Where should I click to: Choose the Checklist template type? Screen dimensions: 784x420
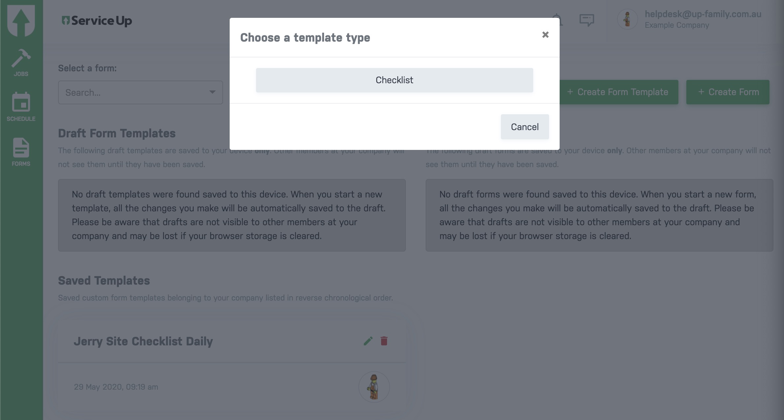394,80
